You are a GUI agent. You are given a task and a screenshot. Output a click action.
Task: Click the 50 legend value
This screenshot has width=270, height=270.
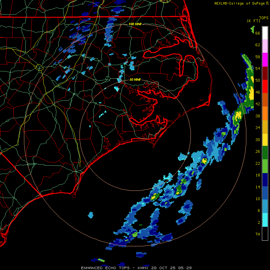(x=258, y=80)
